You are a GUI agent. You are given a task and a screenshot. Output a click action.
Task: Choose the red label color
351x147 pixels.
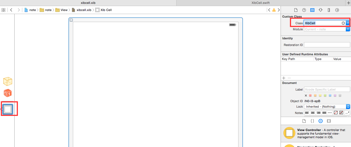pyautogui.click(x=310, y=96)
